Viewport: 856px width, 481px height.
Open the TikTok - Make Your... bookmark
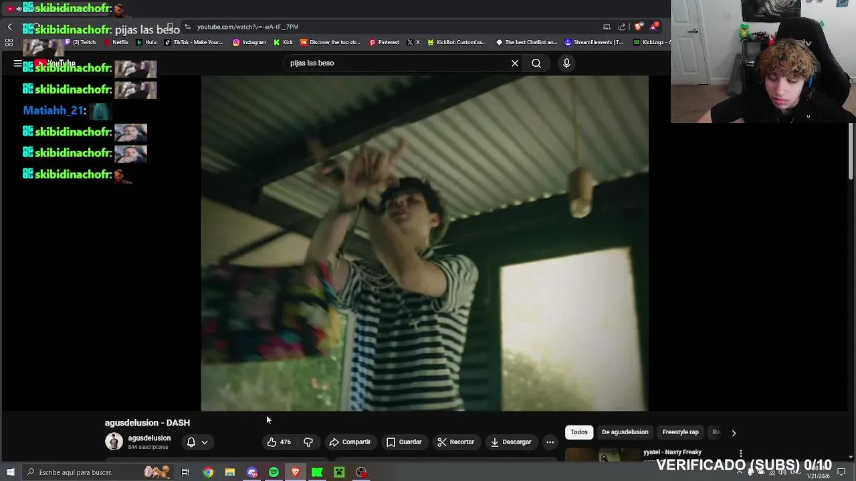click(x=193, y=42)
